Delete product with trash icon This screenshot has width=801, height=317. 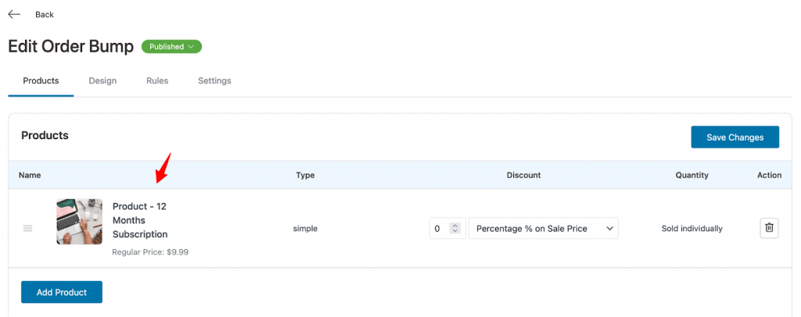pyautogui.click(x=770, y=228)
